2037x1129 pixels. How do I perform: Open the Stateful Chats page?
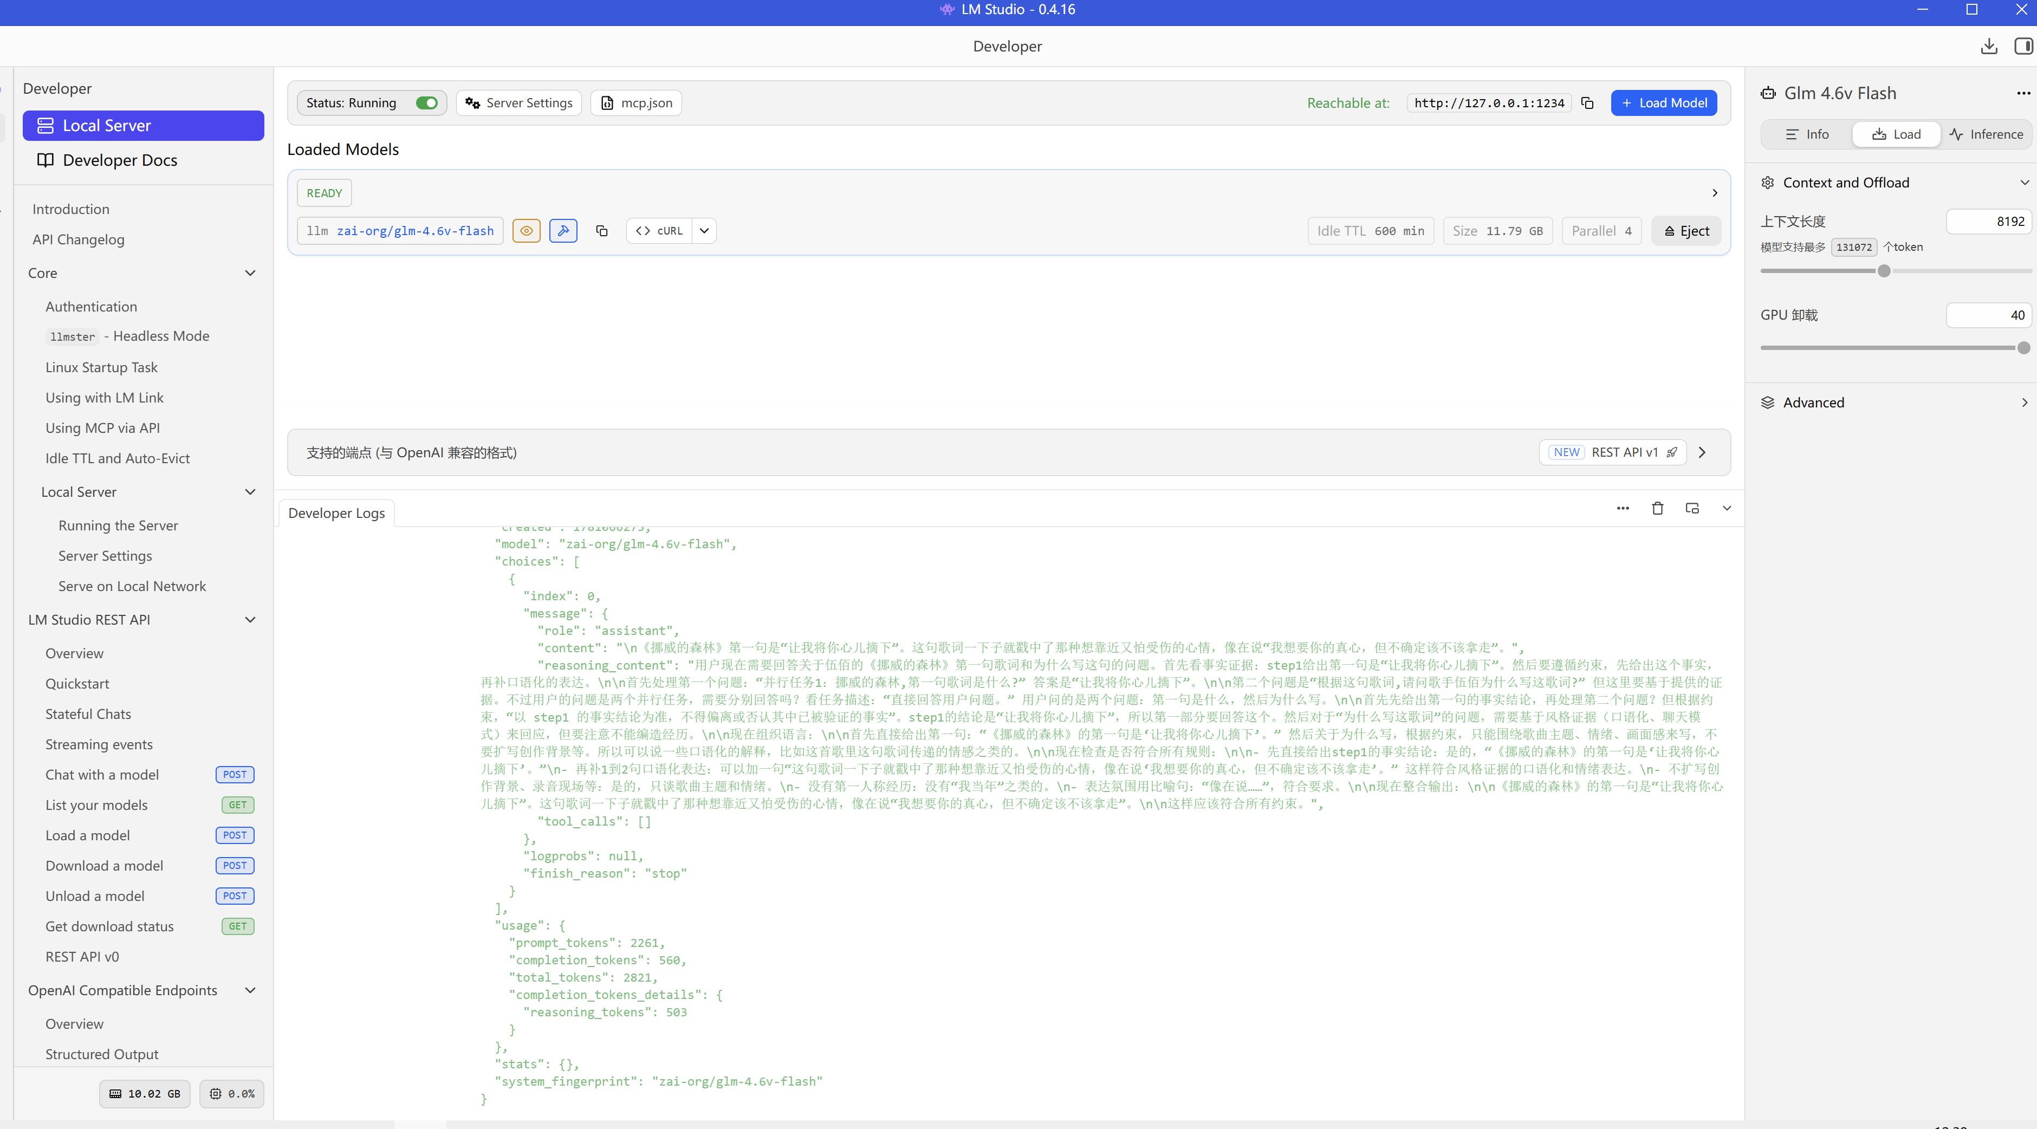click(88, 714)
